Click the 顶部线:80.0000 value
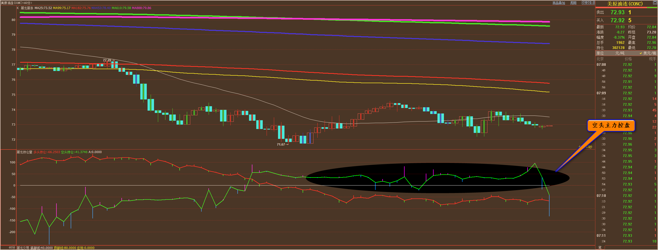The height and width of the screenshot is (250, 658). [65, 248]
